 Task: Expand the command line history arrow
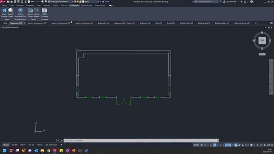(x=217, y=141)
